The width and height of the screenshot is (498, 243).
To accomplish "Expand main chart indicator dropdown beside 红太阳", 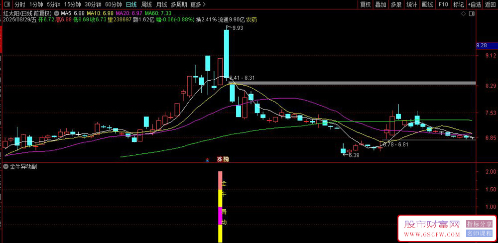I will coord(57,13).
